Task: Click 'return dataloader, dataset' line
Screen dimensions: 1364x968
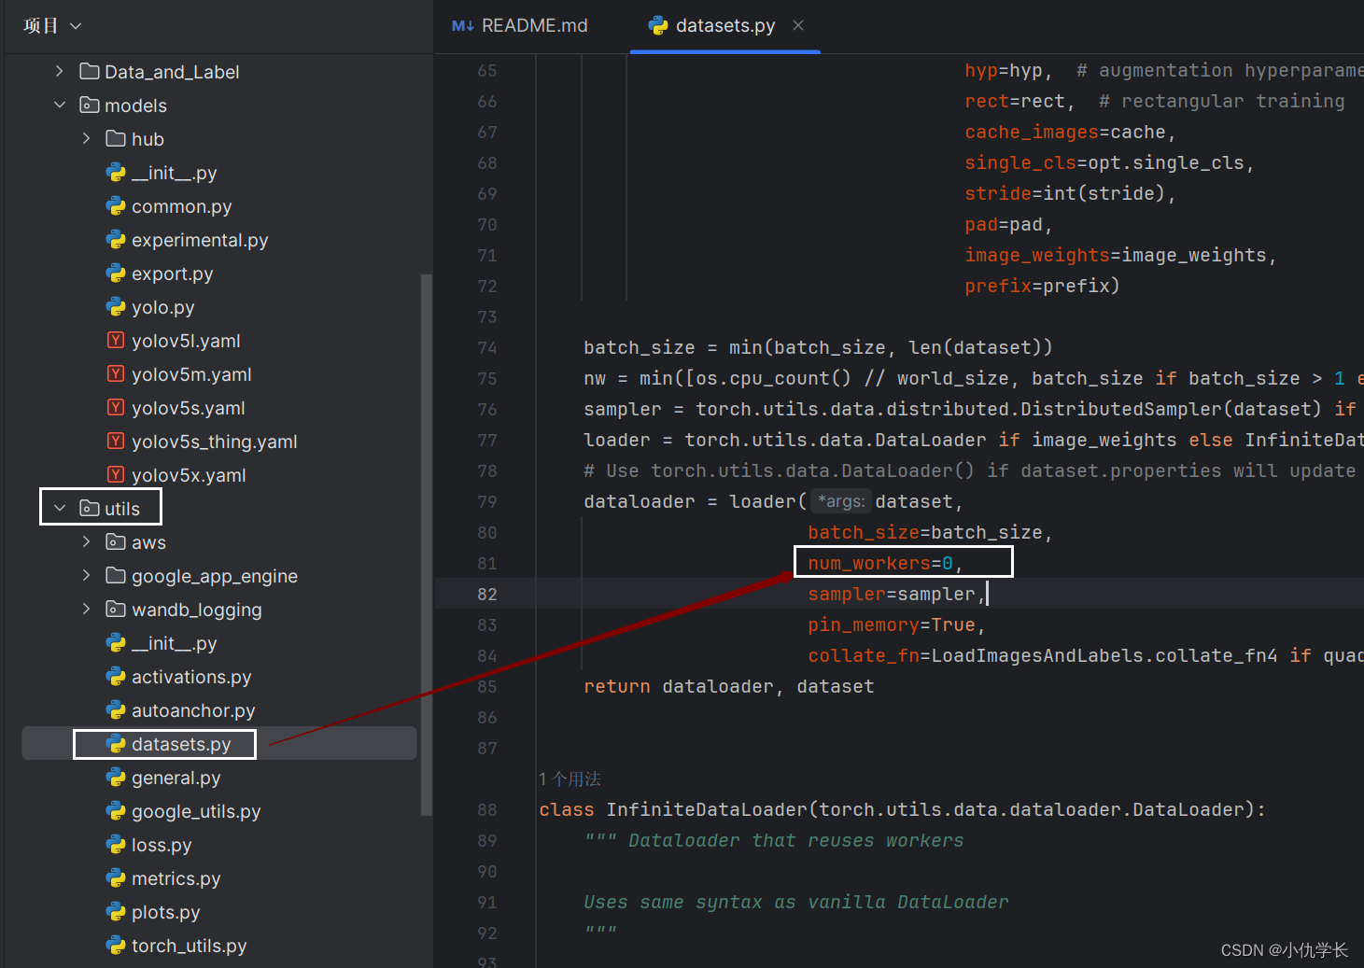Action: click(x=729, y=687)
